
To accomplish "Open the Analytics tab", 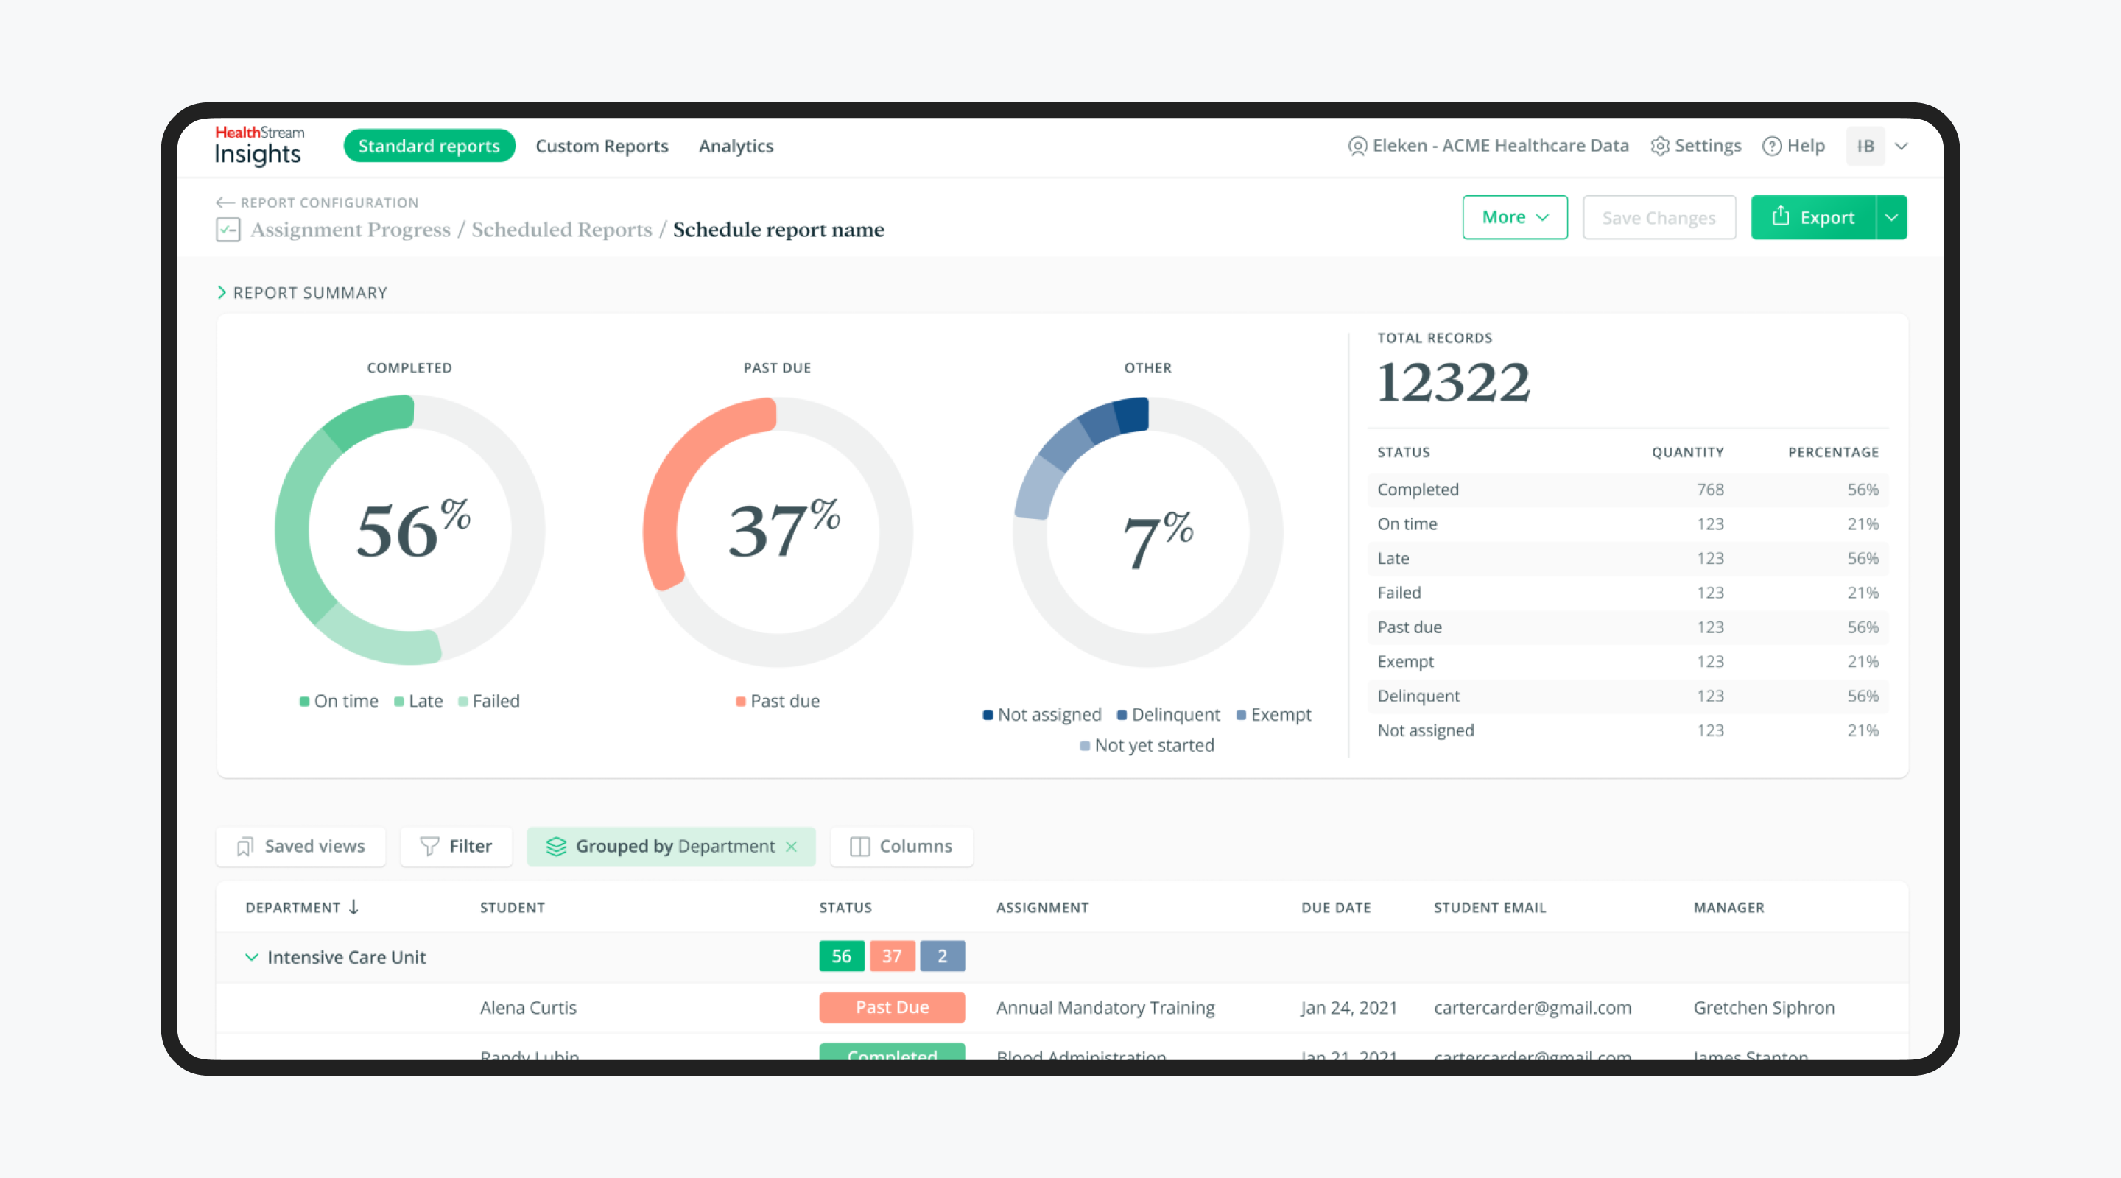I will click(x=735, y=146).
